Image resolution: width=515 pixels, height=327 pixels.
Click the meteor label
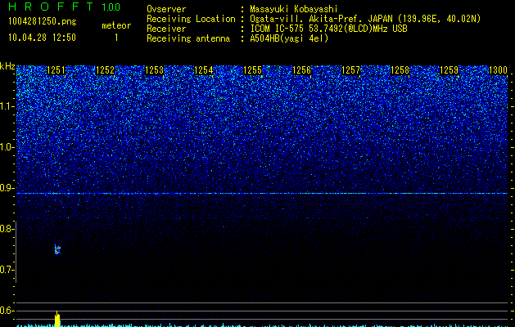coord(116,25)
